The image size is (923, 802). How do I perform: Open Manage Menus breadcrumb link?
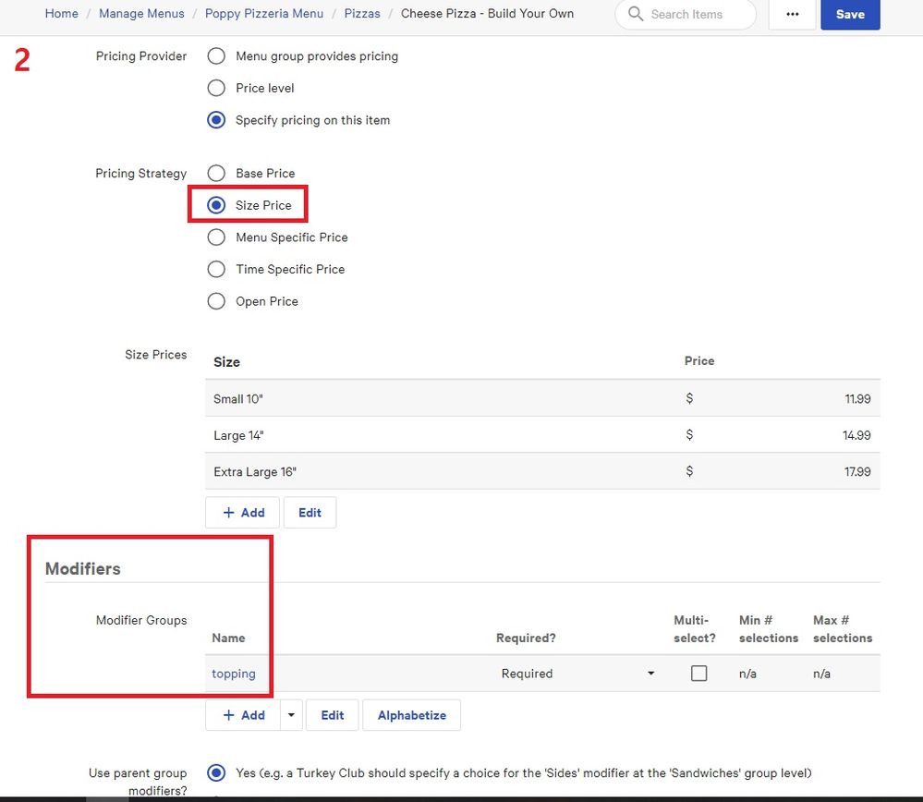pos(141,14)
